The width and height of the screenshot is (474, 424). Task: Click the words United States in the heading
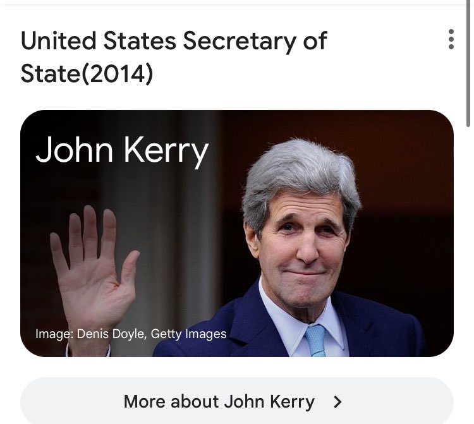coord(98,40)
